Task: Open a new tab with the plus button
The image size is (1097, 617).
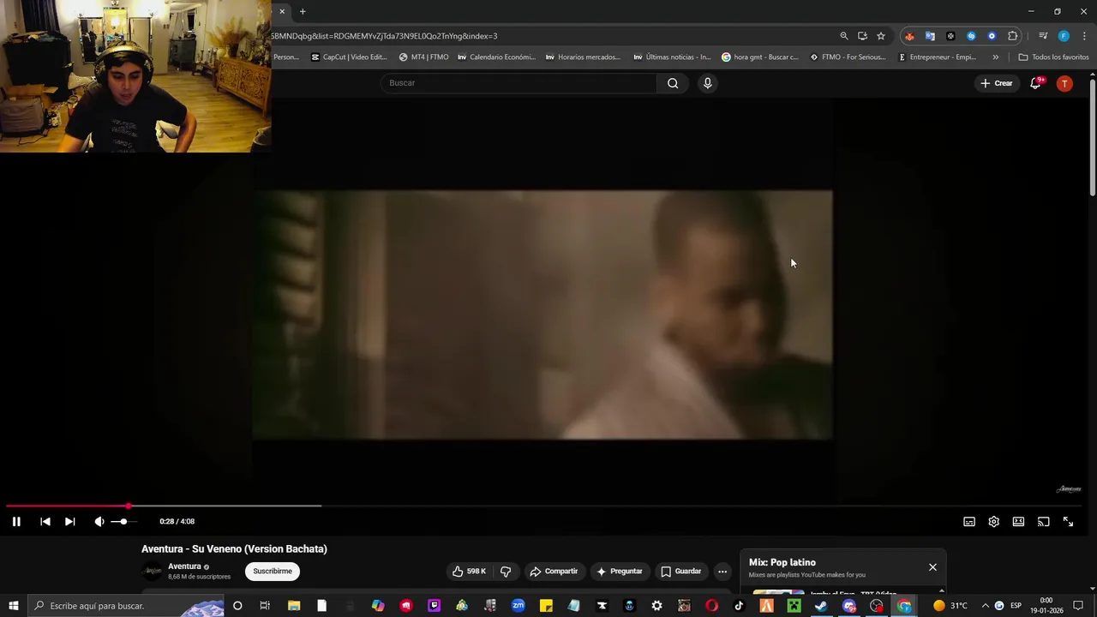Action: (x=303, y=11)
